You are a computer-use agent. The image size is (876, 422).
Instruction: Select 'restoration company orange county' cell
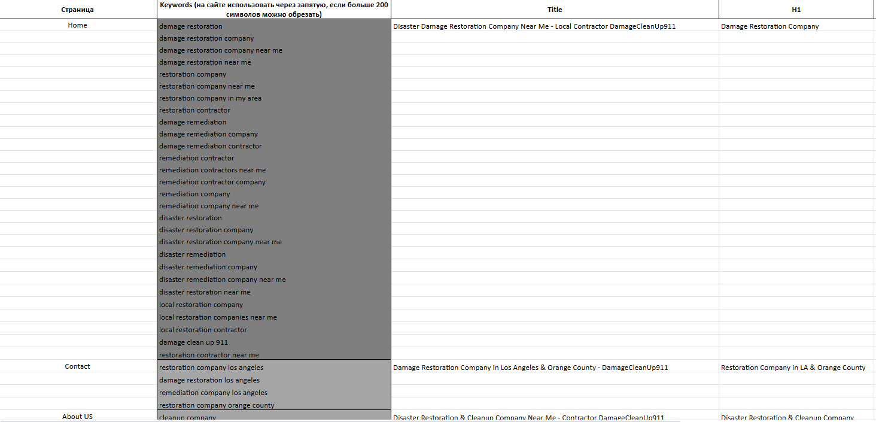coord(274,405)
